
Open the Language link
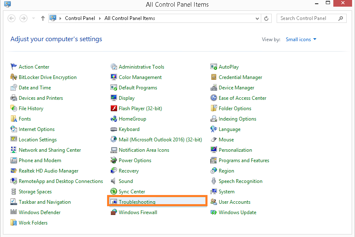[230, 129]
